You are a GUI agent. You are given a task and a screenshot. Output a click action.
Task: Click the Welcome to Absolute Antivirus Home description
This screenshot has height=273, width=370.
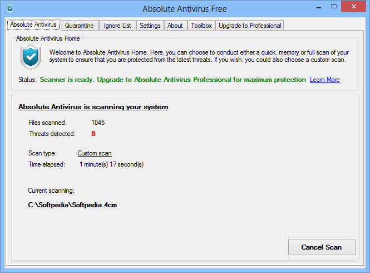(x=199, y=56)
